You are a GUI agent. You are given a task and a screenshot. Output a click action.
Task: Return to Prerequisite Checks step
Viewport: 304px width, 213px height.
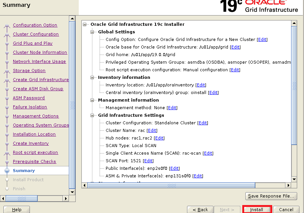[34, 161]
